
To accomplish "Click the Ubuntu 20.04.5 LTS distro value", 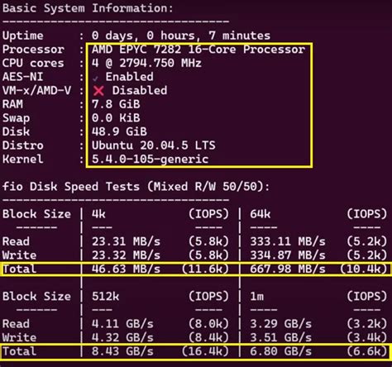I will [x=153, y=145].
